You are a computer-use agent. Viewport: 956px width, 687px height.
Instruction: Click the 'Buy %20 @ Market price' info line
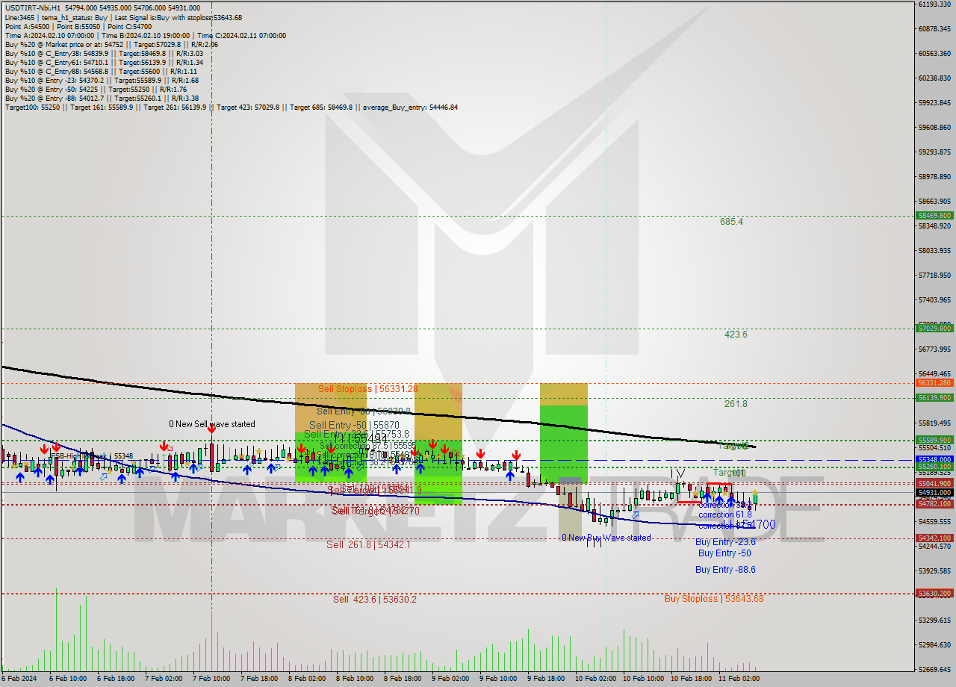click(x=111, y=44)
